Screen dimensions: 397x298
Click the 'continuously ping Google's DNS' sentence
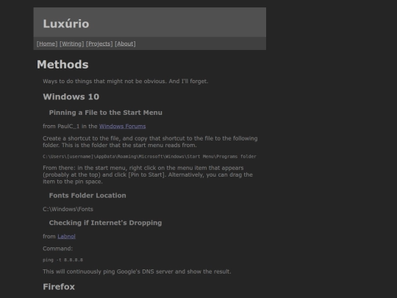coord(137,272)
